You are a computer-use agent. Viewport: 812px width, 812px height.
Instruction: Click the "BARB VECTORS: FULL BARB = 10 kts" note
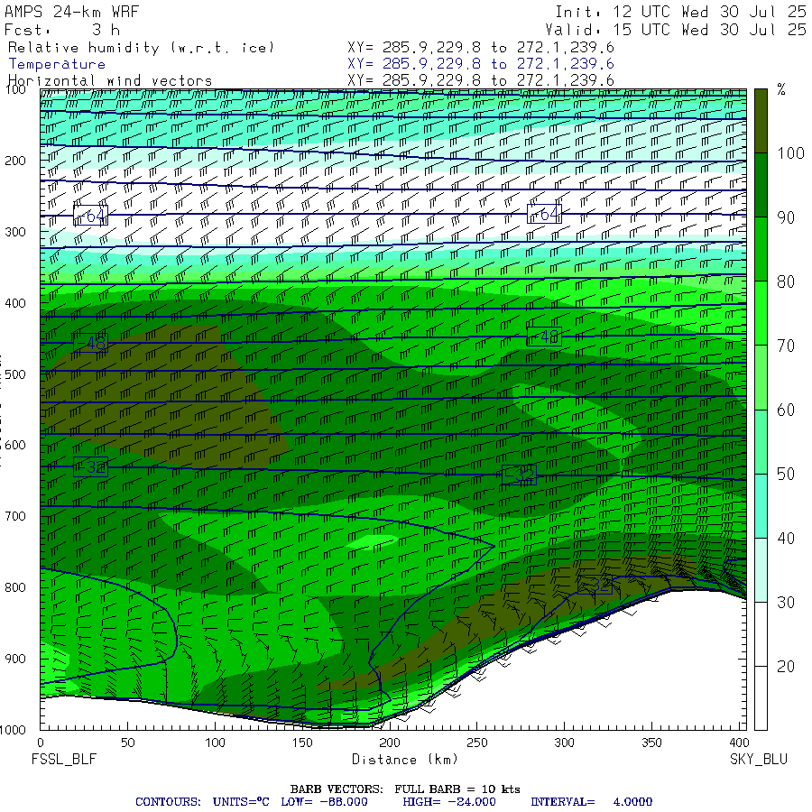(x=405, y=789)
